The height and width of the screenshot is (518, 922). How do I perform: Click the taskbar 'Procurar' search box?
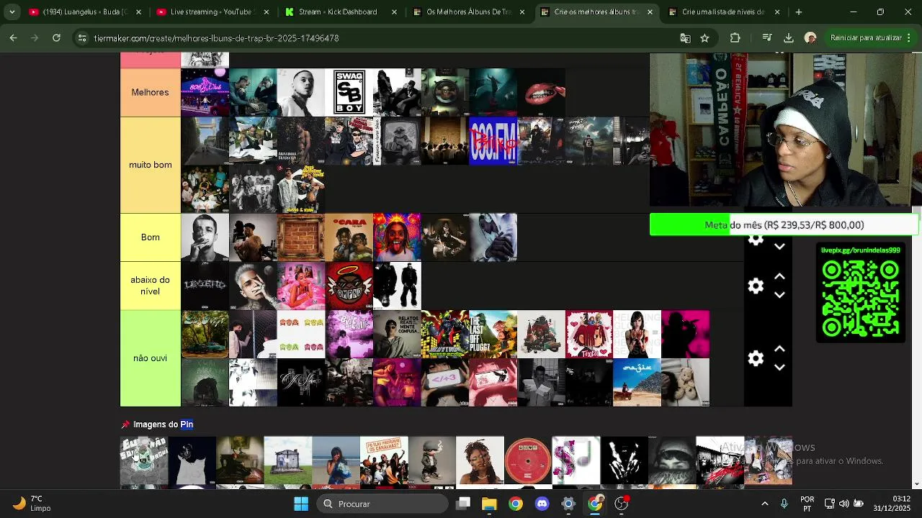[382, 504]
